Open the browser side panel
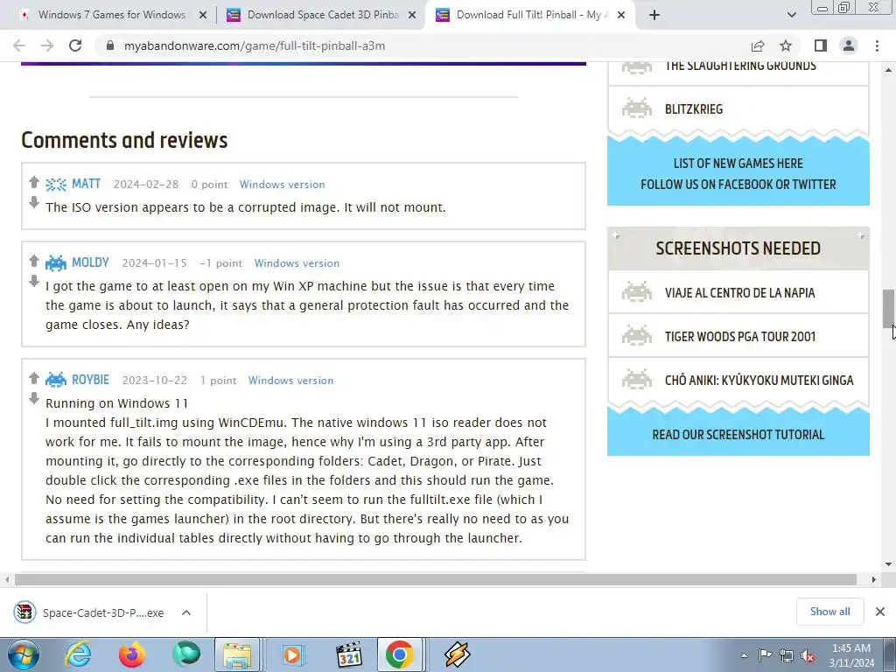Viewport: 896px width, 672px height. 821,45
